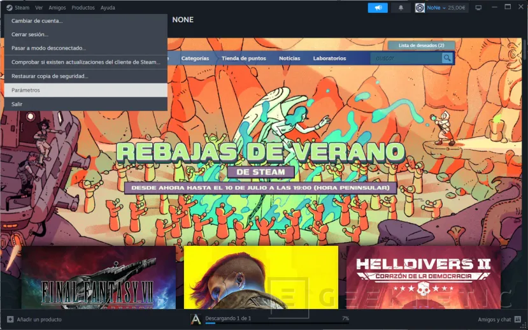Open the NONE profile tab
This screenshot has height=330, width=528.
point(183,20)
